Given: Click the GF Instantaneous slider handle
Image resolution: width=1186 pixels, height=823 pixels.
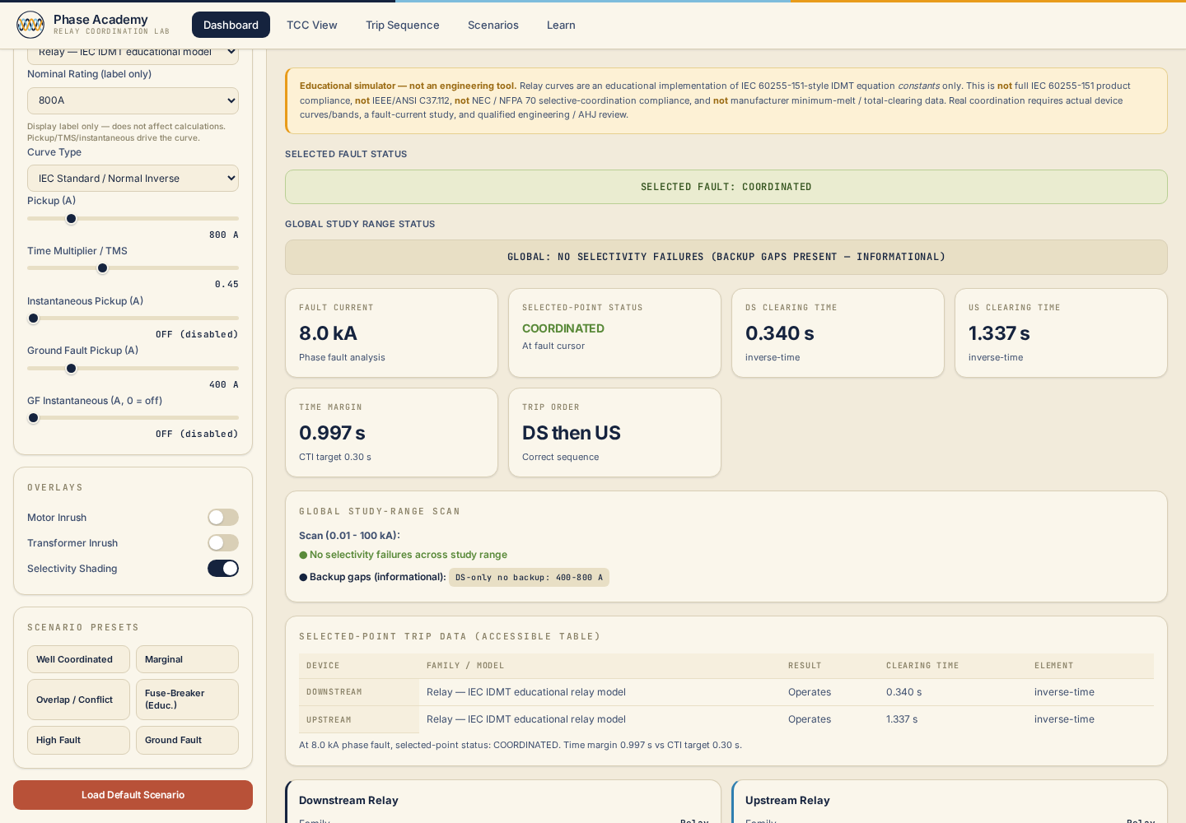Looking at the screenshot, I should (x=33, y=418).
